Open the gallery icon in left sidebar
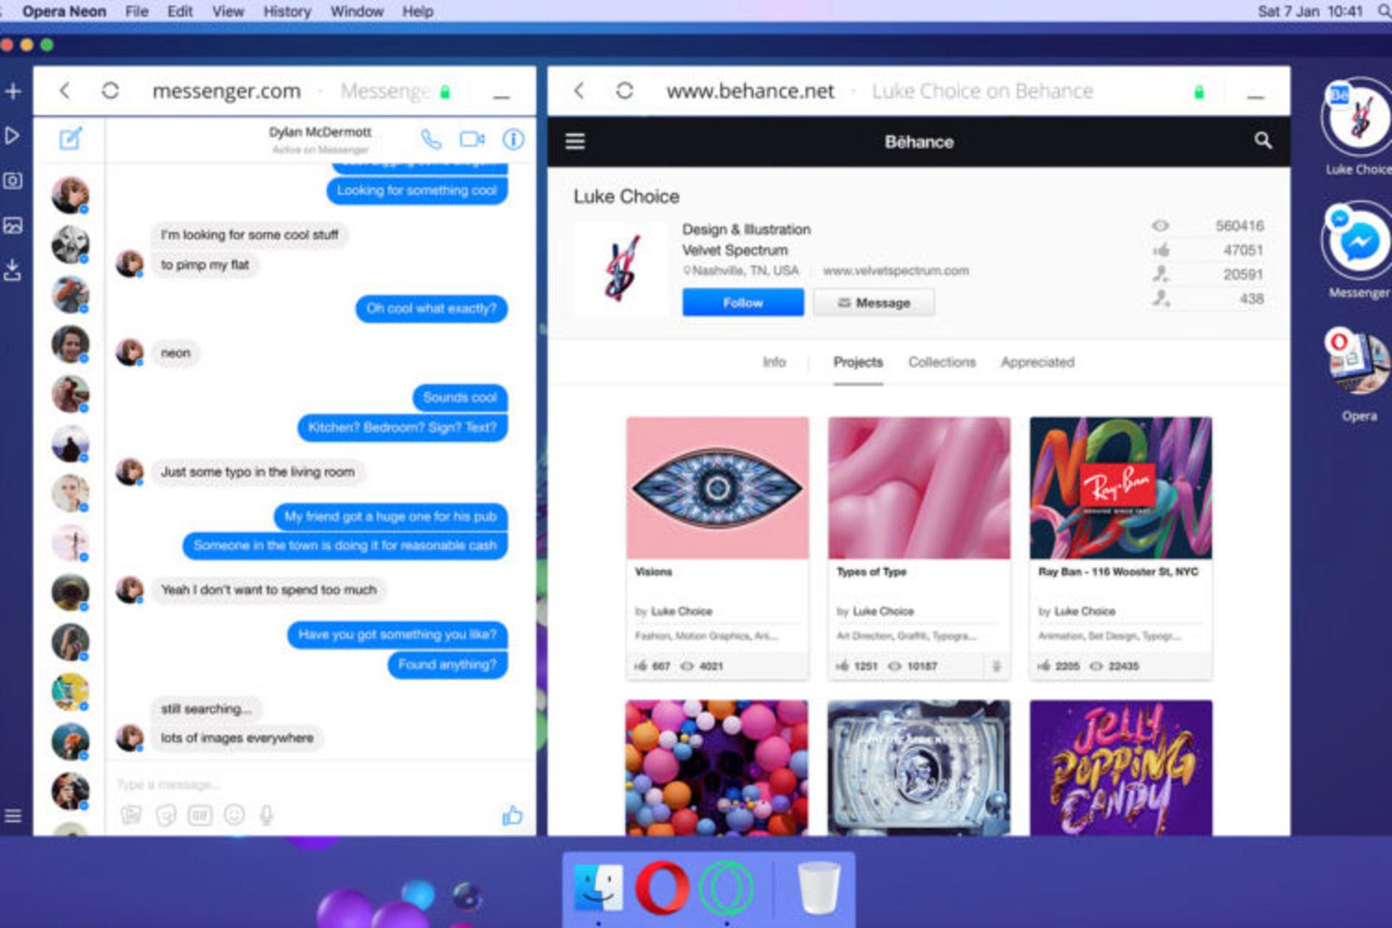 (x=13, y=225)
